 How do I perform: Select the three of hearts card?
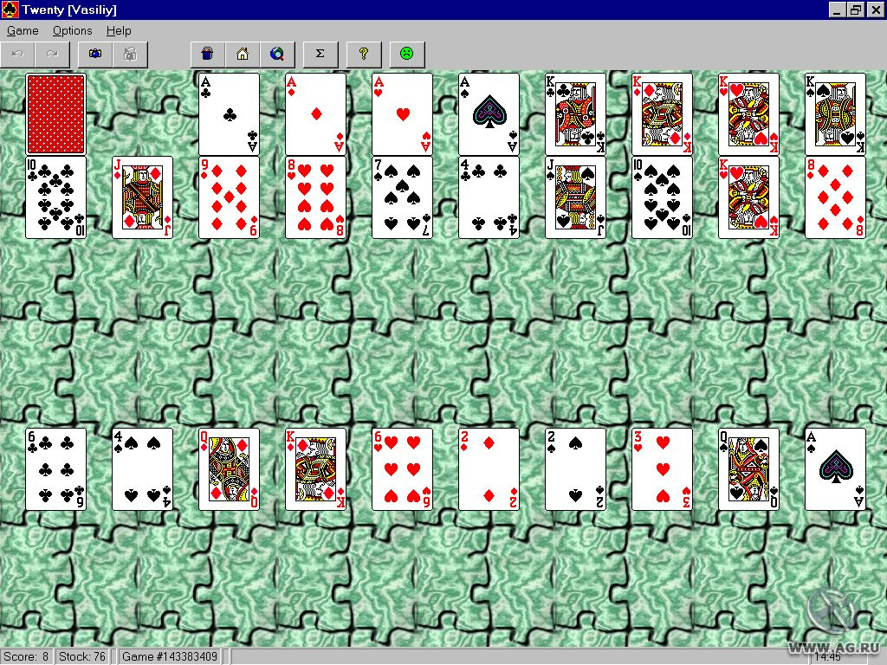pos(662,469)
